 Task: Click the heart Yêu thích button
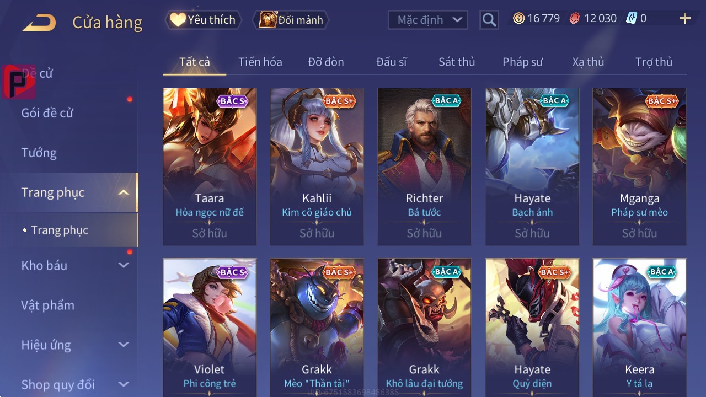point(202,20)
